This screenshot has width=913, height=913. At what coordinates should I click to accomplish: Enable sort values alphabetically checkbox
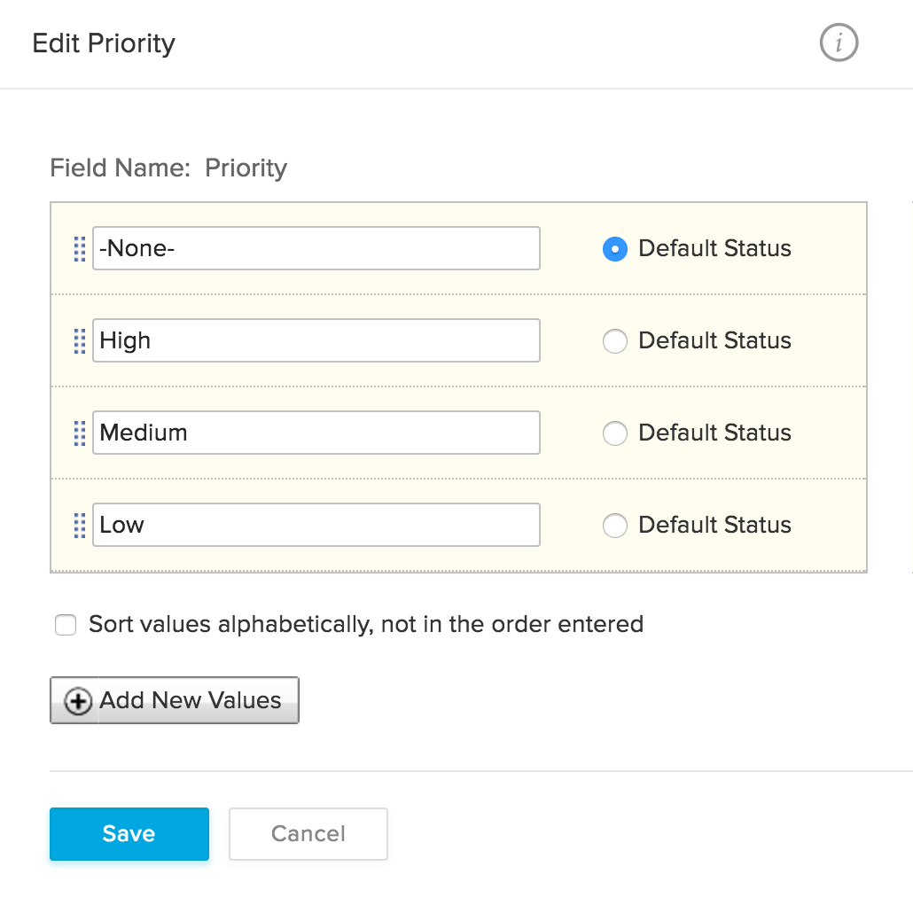[66, 625]
